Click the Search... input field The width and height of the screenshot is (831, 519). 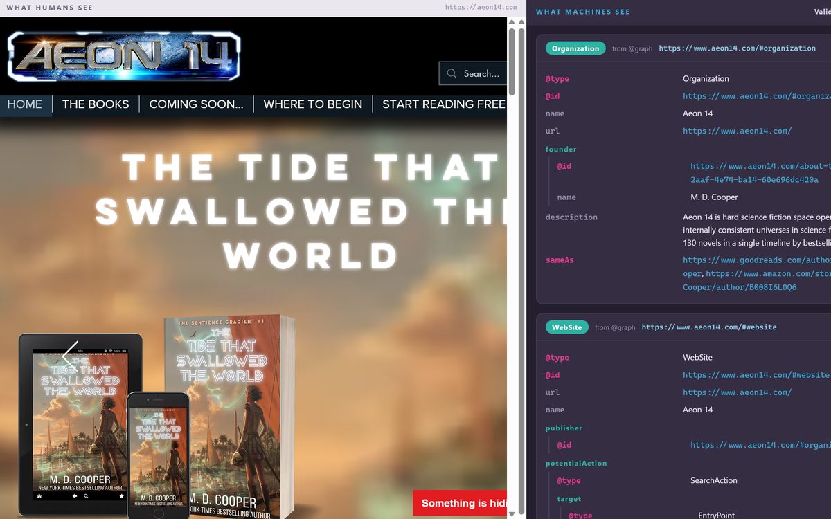pyautogui.click(x=473, y=73)
